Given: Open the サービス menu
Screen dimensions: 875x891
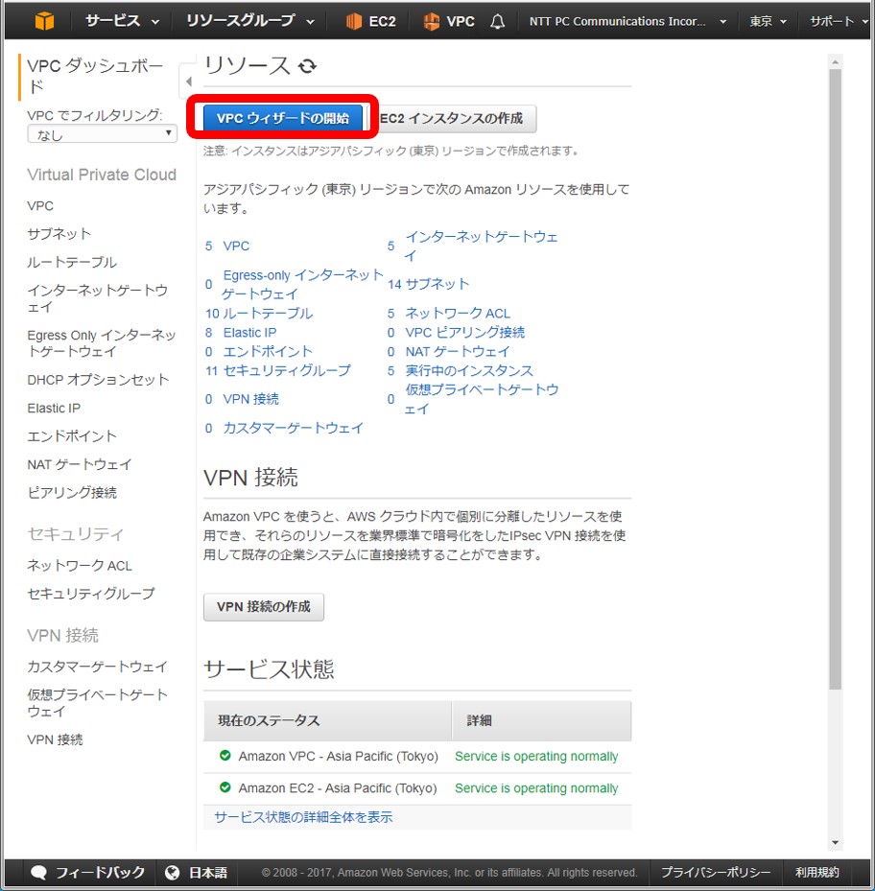Looking at the screenshot, I should pyautogui.click(x=122, y=21).
